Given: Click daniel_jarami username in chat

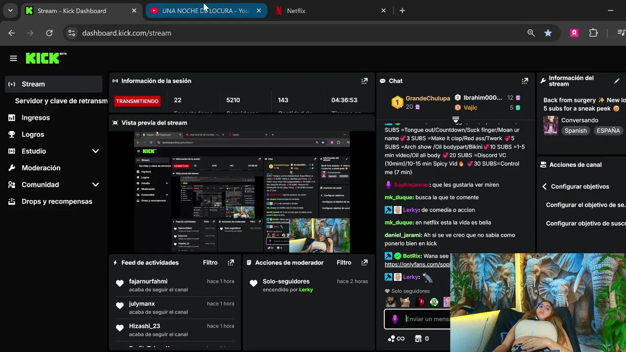Looking at the screenshot, I should [x=403, y=235].
